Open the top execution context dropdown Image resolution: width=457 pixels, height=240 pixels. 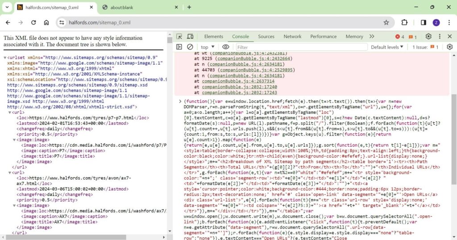(x=208, y=47)
